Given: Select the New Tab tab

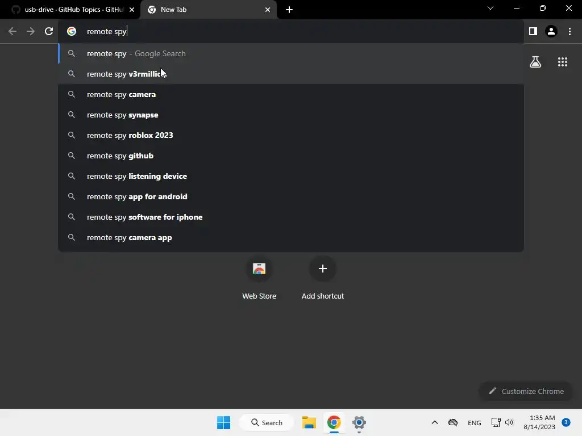Looking at the screenshot, I should click(208, 10).
